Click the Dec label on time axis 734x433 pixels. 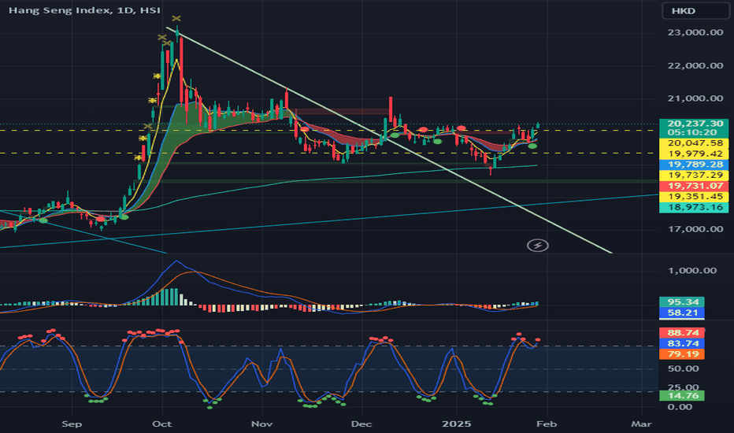(x=361, y=424)
